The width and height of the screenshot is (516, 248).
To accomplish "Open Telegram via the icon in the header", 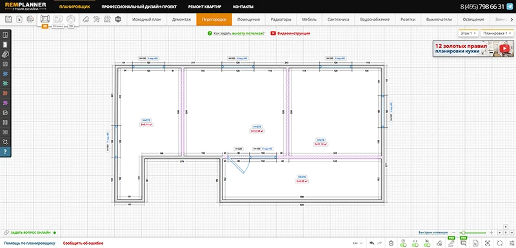I will tap(510, 6).
